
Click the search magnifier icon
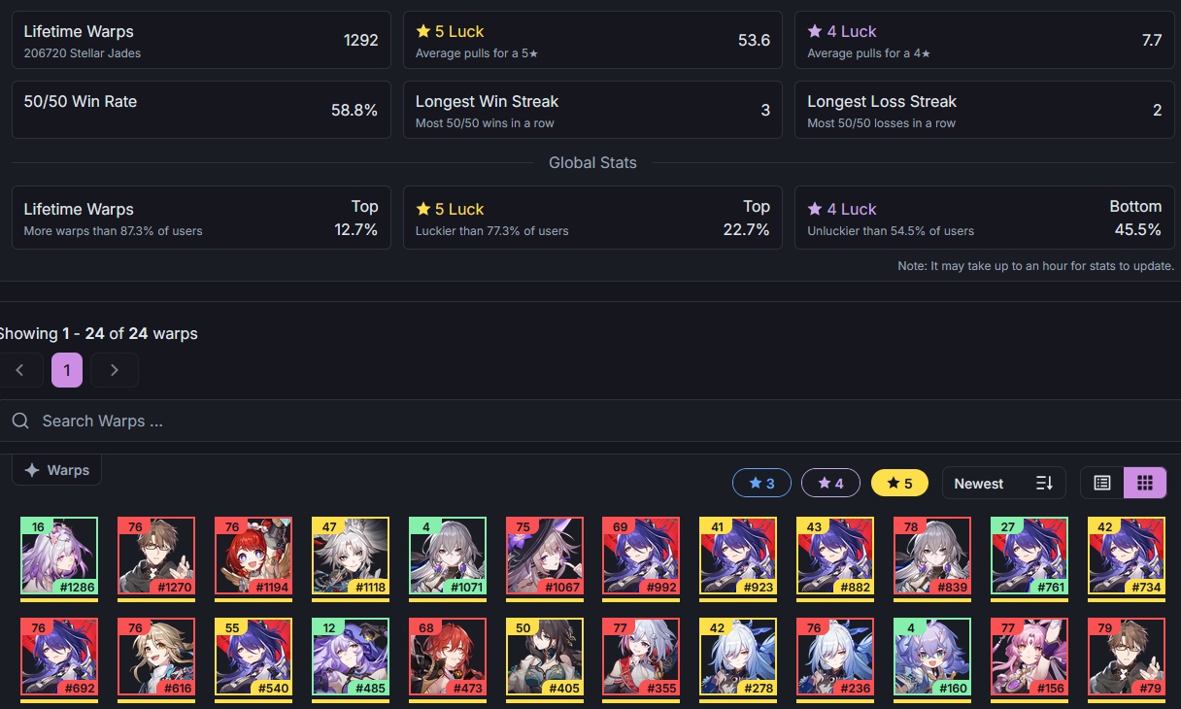click(x=20, y=421)
